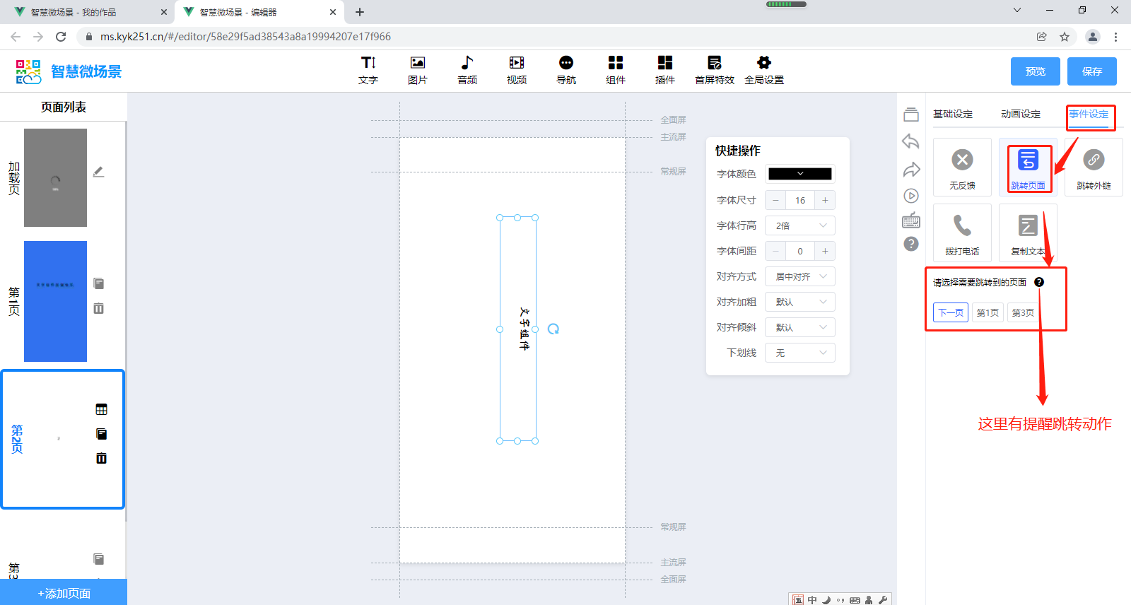Expand the 下划线 underline dropdown
This screenshot has width=1131, height=605.
coord(799,353)
